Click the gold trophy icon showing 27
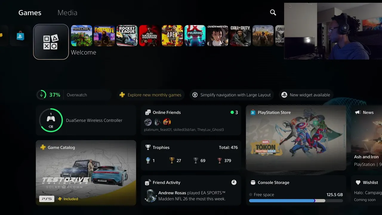This screenshot has height=215, width=382. [172, 160]
